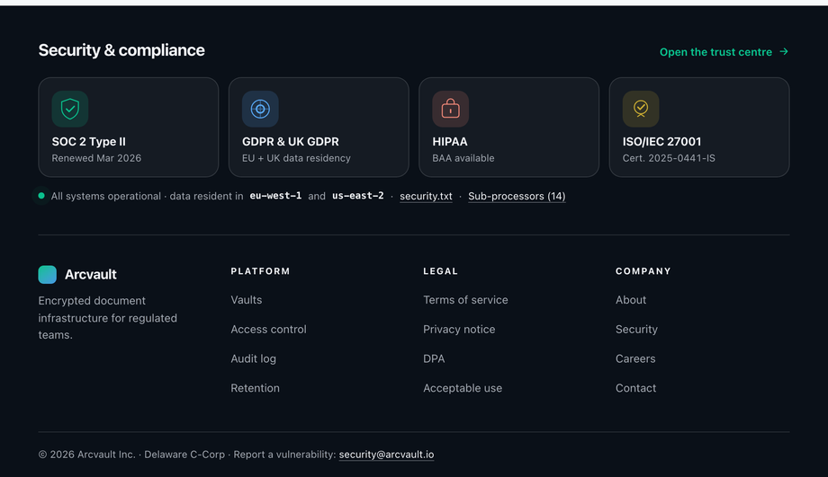
Task: Click the PLATFORM column heading
Action: [x=260, y=271]
